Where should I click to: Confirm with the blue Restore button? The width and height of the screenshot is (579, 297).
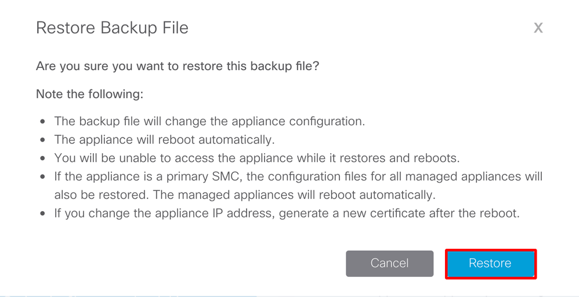click(490, 264)
